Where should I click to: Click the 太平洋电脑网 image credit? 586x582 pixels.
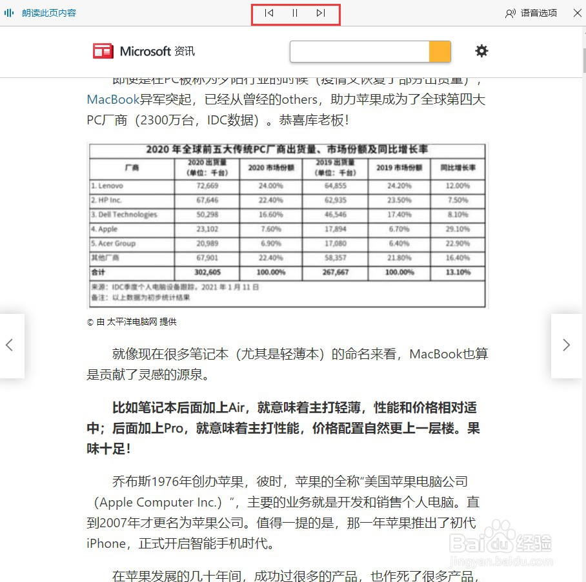(132, 322)
